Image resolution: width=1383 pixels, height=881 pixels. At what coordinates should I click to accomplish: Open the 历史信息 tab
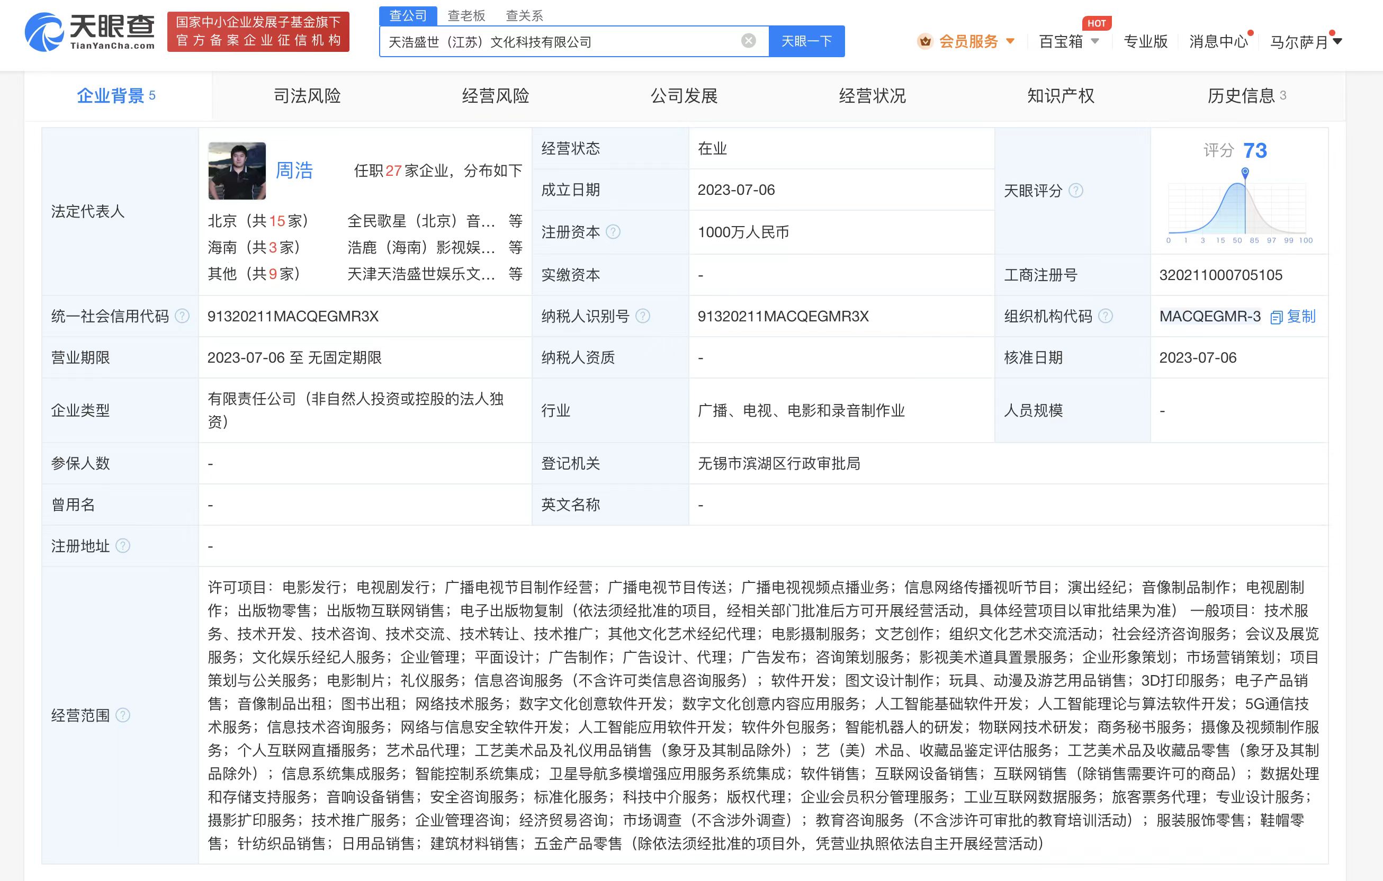(x=1247, y=95)
